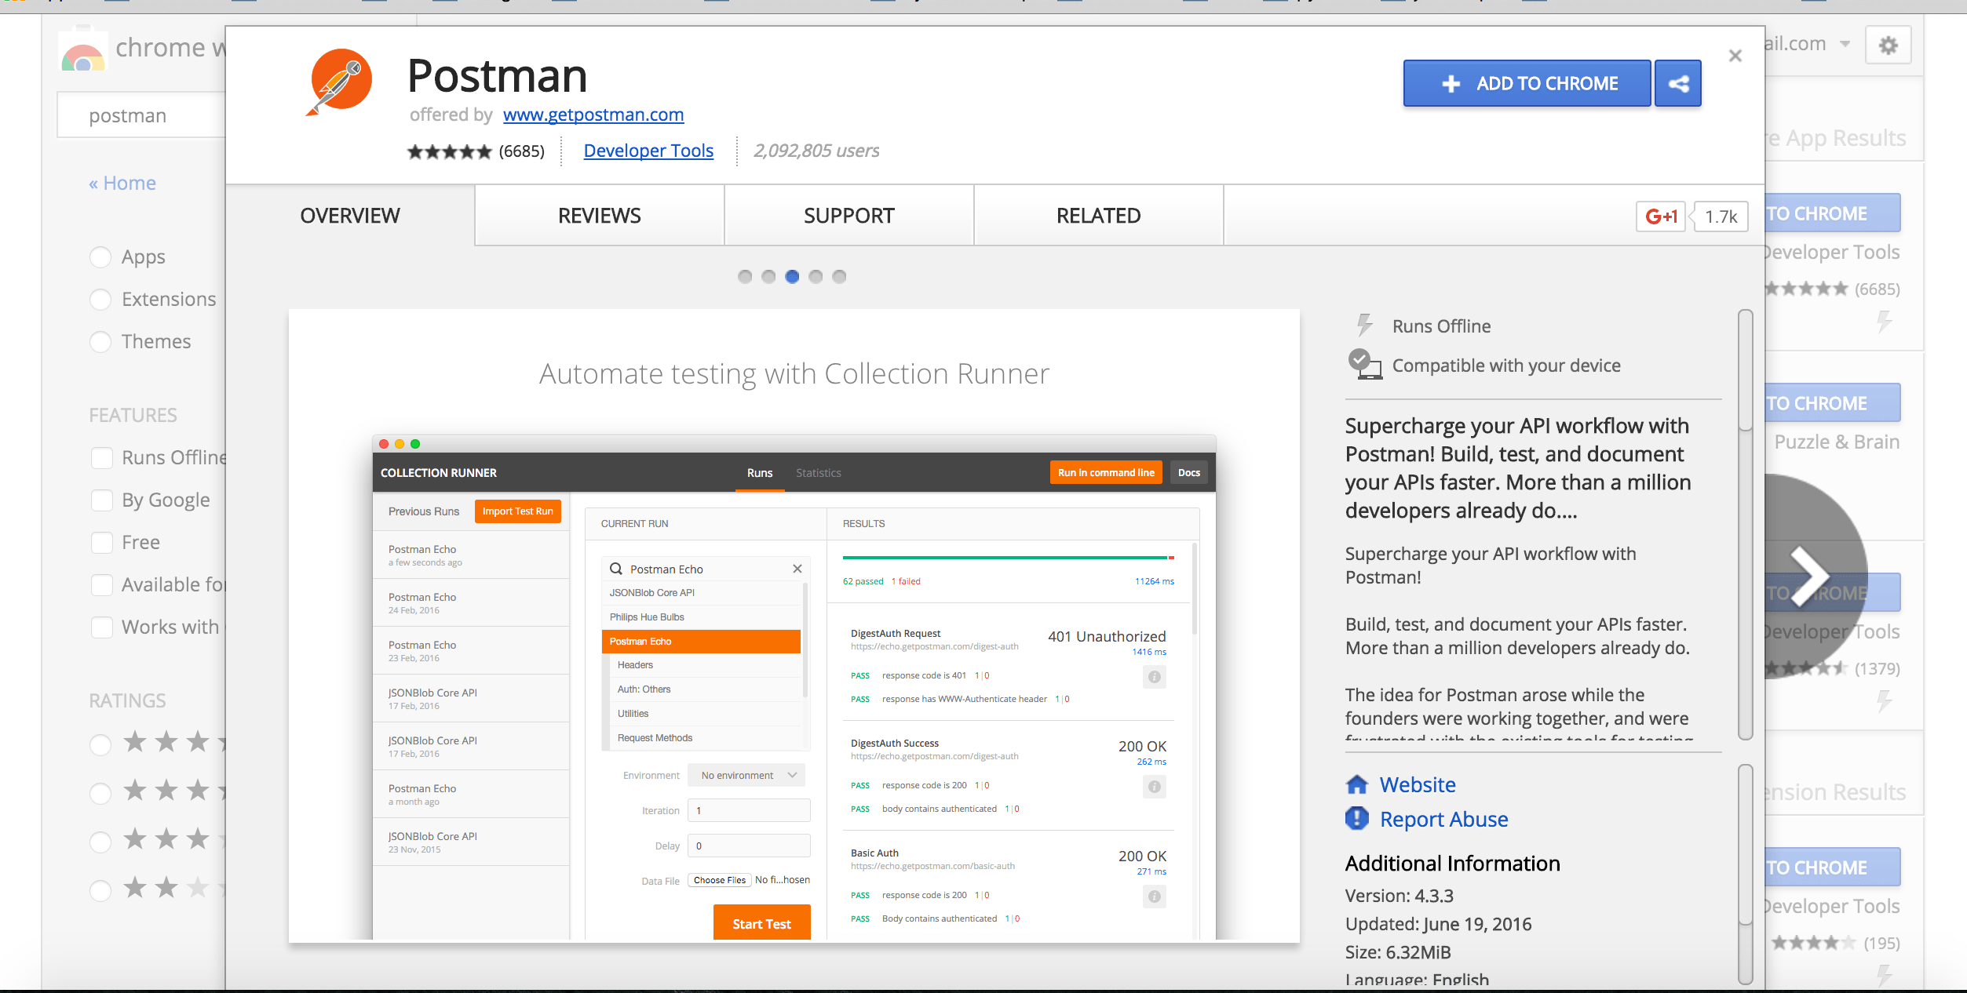Click the Collection Runner screenshot
1967x993 pixels.
click(794, 626)
